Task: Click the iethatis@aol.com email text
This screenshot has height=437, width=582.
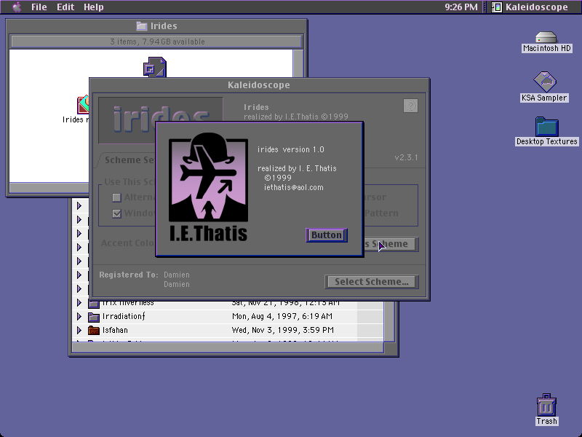Action: [x=294, y=188]
